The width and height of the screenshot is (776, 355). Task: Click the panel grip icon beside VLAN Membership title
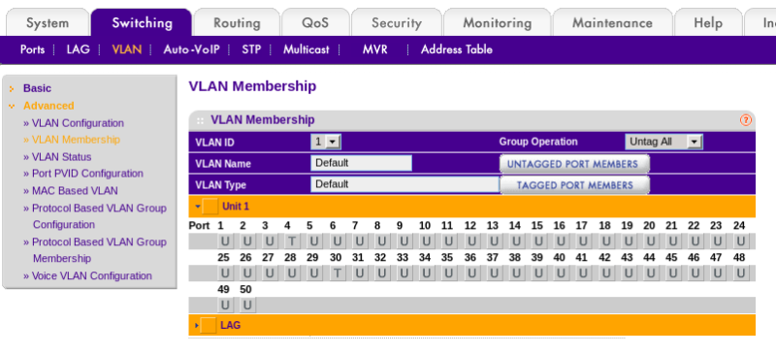[x=200, y=120]
